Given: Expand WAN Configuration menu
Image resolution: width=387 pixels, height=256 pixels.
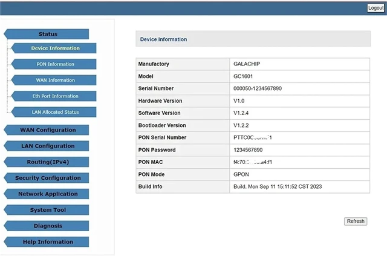Looking at the screenshot, I should coord(47,130).
